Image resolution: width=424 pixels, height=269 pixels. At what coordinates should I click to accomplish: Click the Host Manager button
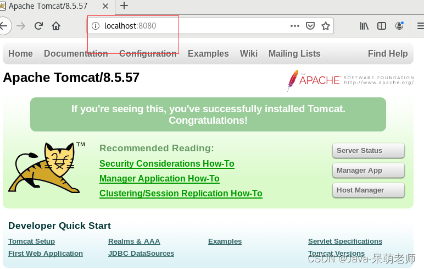369,190
